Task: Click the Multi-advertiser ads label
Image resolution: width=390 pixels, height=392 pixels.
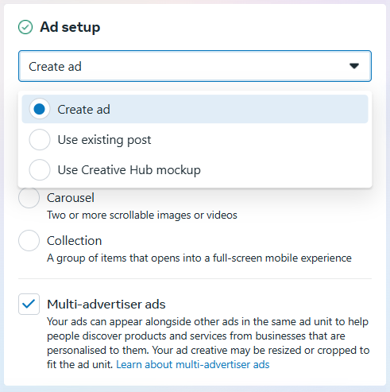Action: [x=106, y=304]
